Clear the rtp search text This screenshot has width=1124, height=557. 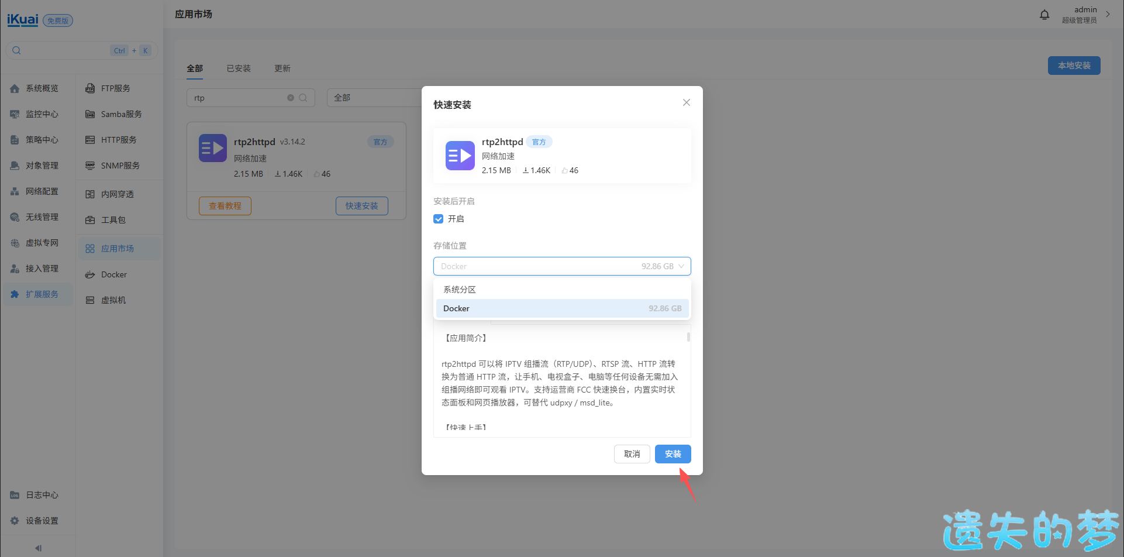[291, 98]
